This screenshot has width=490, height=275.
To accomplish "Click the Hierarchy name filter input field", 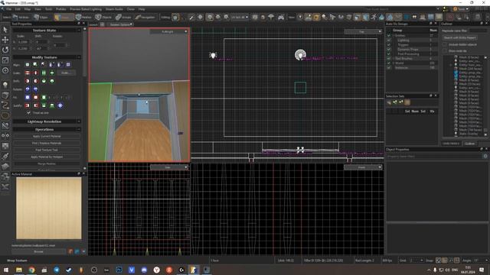I will pyautogui.click(x=479, y=31).
